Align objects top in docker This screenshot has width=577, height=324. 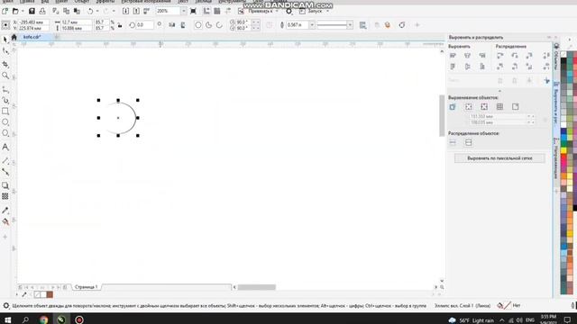pos(453,67)
